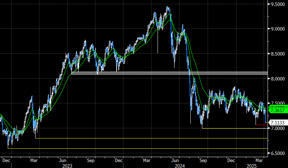Viewport: 288px width, 168px height.
Task: Click the 8.0000 price axis label
Action: pos(277,79)
